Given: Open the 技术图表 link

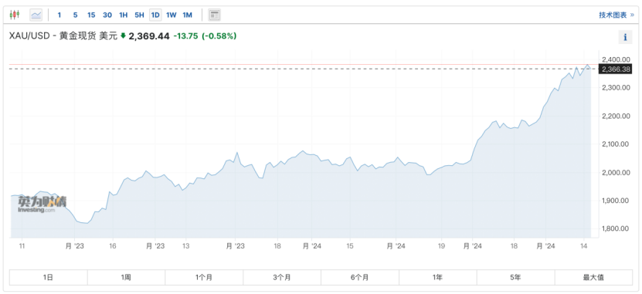Looking at the screenshot, I should click(x=617, y=15).
